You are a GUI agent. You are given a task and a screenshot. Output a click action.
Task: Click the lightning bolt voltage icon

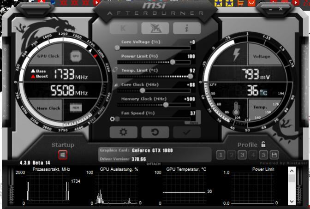(x=237, y=54)
